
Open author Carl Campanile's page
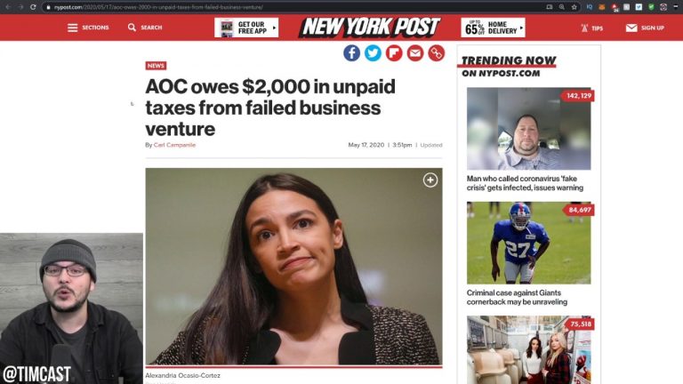pos(175,145)
